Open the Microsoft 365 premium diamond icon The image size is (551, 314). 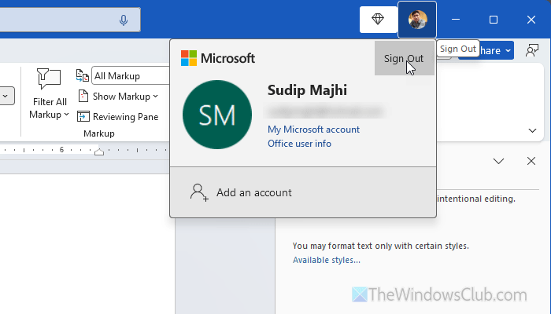(x=378, y=20)
